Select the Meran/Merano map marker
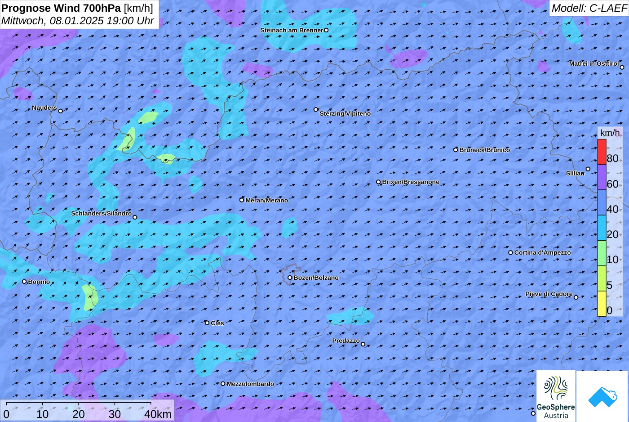Viewport: 629px width, 422px height. pos(242,200)
